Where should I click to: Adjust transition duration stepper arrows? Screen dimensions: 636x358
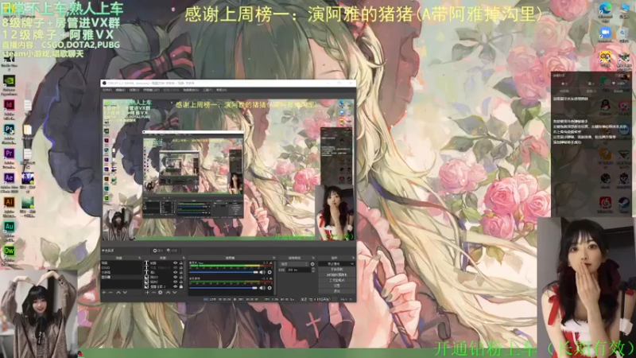pyautogui.click(x=313, y=270)
